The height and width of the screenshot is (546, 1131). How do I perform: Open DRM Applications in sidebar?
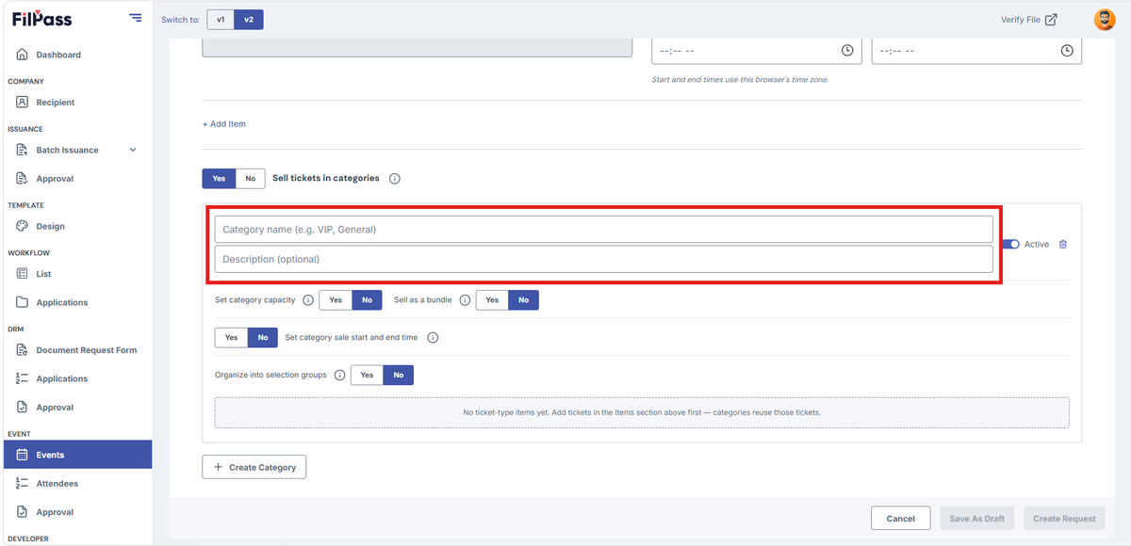tap(76, 378)
